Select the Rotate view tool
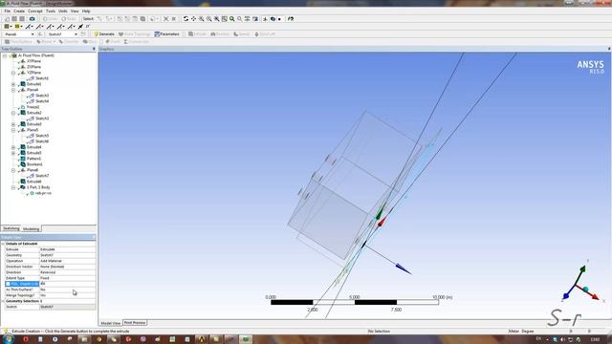Viewport: 612px width, 344px height. coord(186,19)
